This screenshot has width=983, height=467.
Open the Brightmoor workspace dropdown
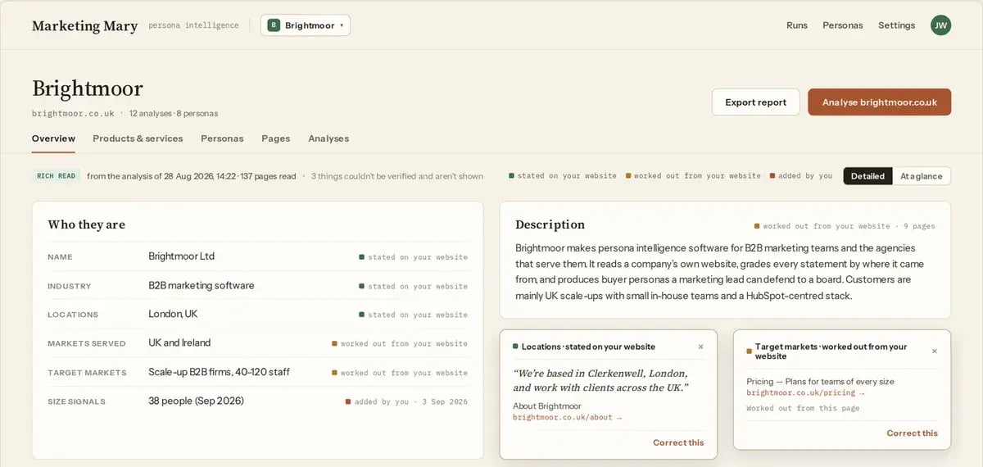click(x=305, y=25)
